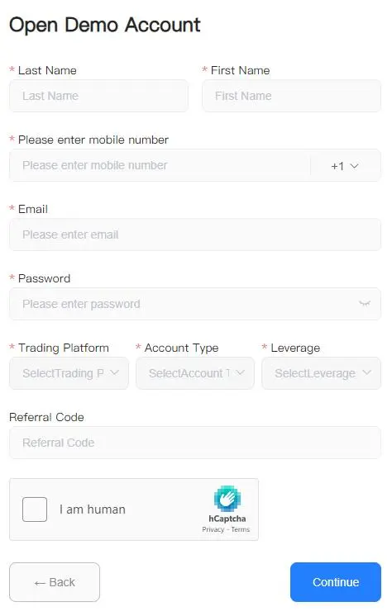The width and height of the screenshot is (392, 616).
Task: Focus the Last Name input field
Action: 98,96
